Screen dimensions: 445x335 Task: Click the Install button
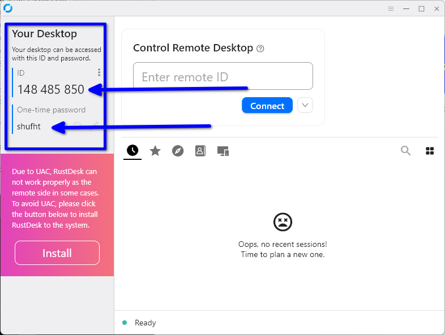coord(57,253)
